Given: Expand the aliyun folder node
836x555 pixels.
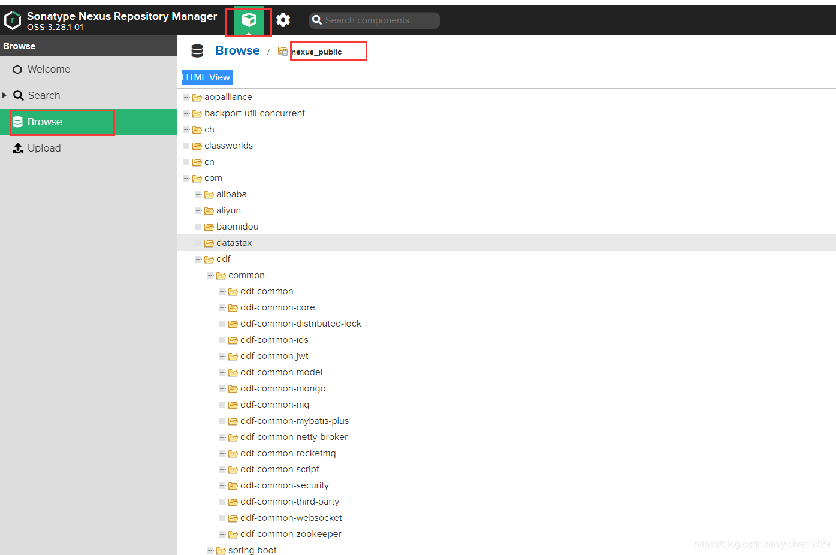Looking at the screenshot, I should (x=198, y=210).
